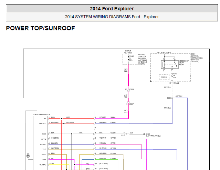Click the relay switch symbol inside Accessory Delay Relay
Screen dimensions: 220x170
click(176, 64)
